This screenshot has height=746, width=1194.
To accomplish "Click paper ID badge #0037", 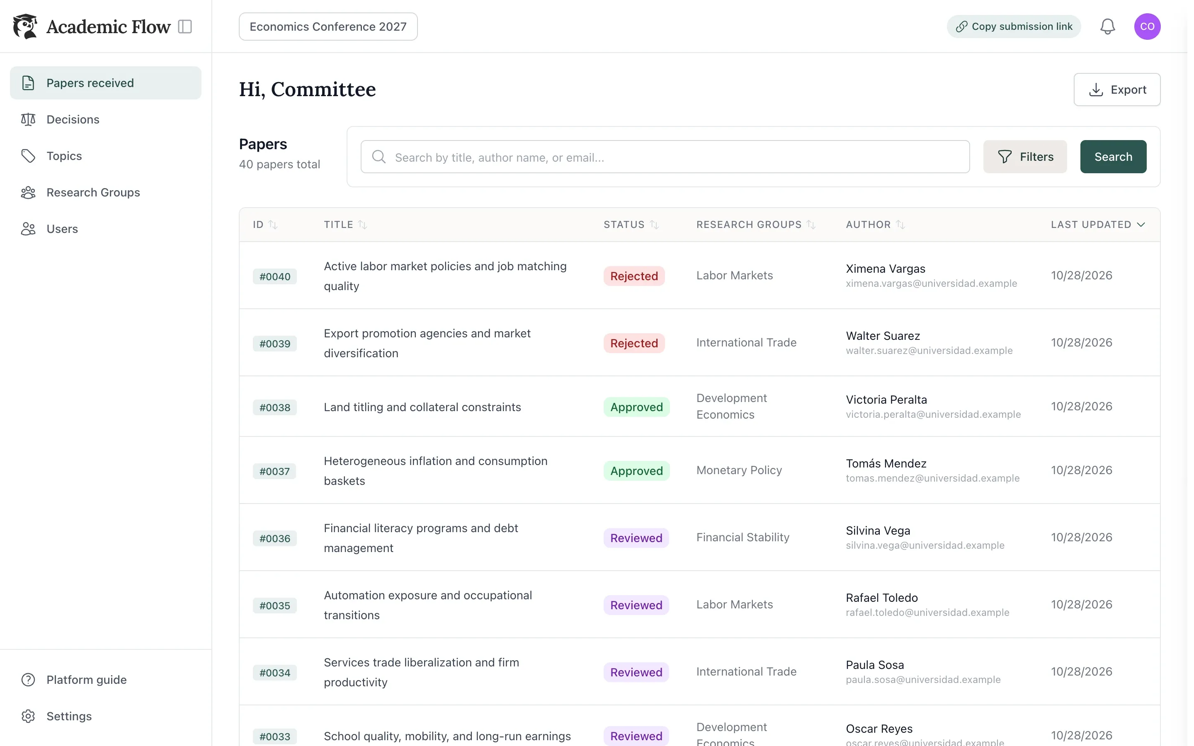I will point(275,471).
